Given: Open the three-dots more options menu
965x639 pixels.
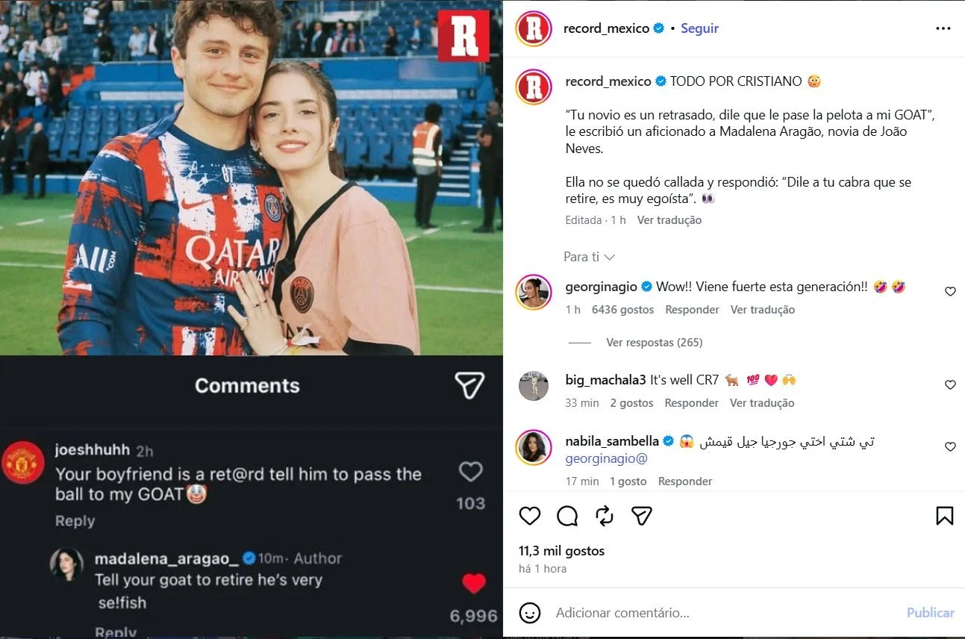Looking at the screenshot, I should pyautogui.click(x=943, y=28).
